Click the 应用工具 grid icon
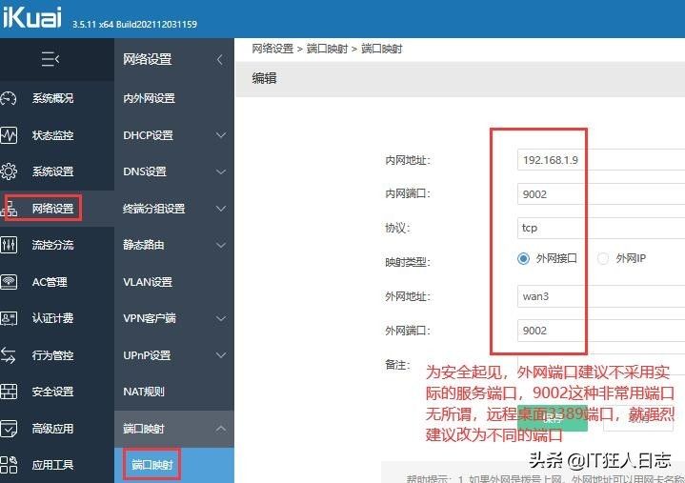This screenshot has width=685, height=483. coord(9,465)
